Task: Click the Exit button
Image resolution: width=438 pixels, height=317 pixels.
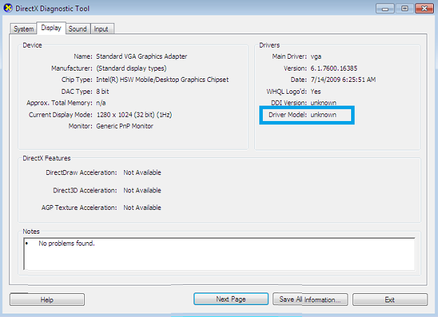Action: click(x=390, y=300)
